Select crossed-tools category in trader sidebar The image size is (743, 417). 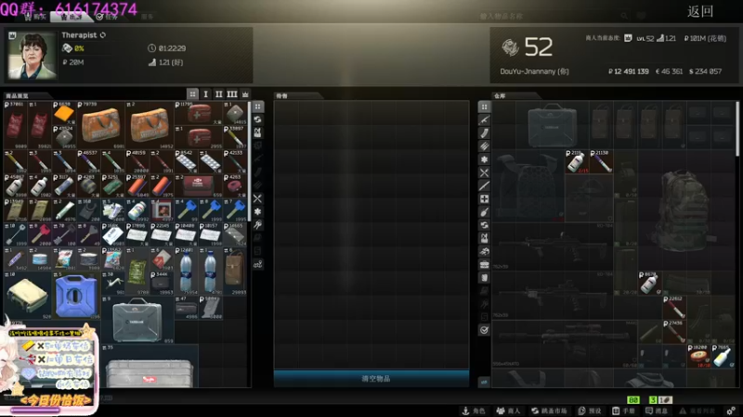coord(258,198)
